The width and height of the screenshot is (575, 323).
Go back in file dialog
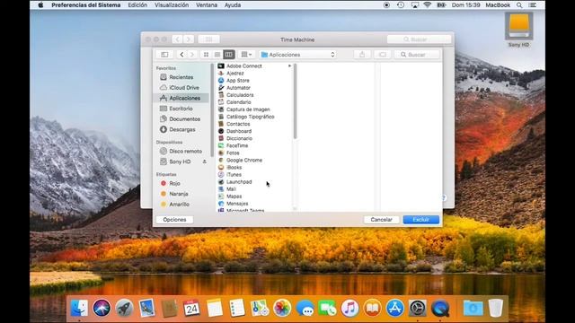[x=181, y=55]
